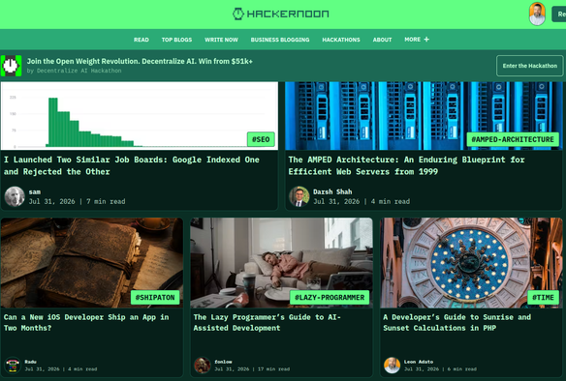Click Leon Adato's author avatar
The height and width of the screenshot is (381, 566).
point(392,366)
